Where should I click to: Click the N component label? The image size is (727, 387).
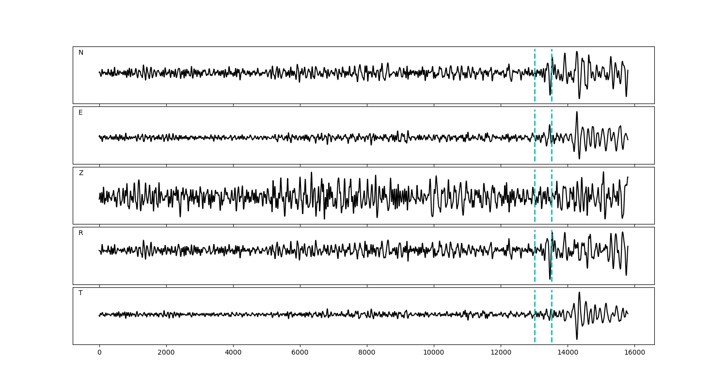81,53
